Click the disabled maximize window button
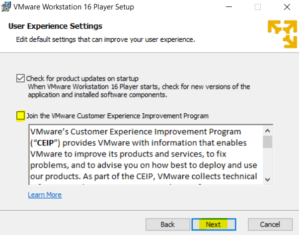 (258, 7)
